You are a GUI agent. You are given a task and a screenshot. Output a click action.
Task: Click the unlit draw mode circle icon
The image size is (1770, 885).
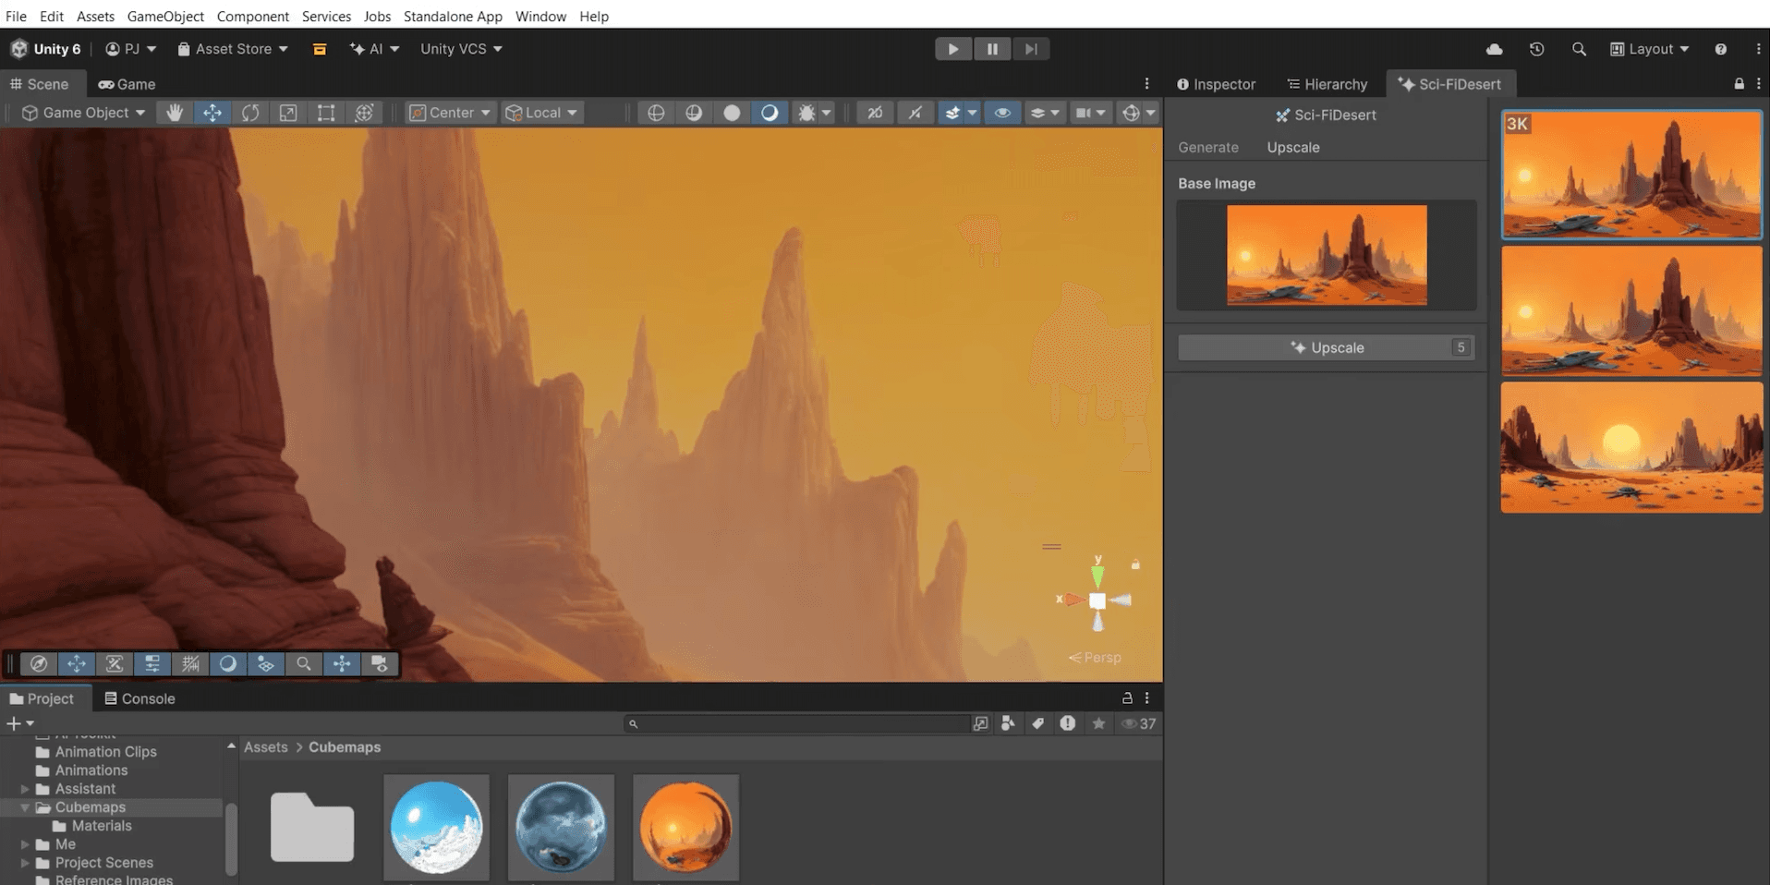click(732, 113)
